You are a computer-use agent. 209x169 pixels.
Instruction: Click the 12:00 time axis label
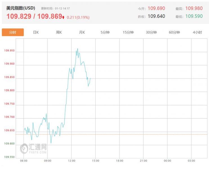coord(72,161)
